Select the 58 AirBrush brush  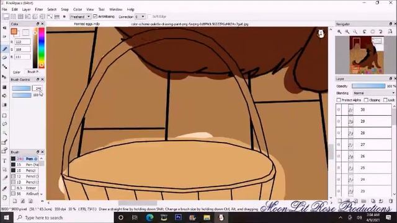(24, 194)
